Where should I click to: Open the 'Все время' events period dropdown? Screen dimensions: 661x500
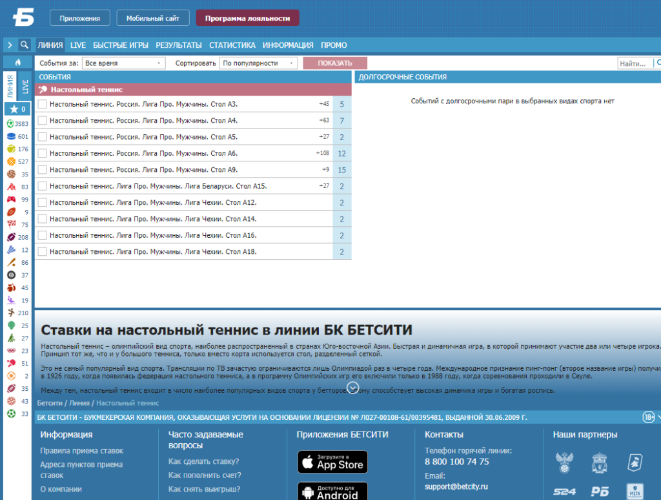123,63
